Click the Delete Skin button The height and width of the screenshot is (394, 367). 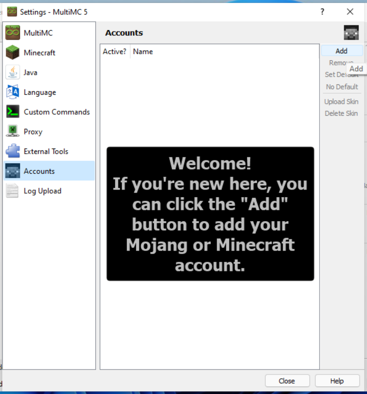341,113
